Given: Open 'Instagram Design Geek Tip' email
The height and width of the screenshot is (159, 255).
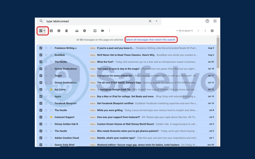Looking at the screenshot, I should pyautogui.click(x=115, y=90).
